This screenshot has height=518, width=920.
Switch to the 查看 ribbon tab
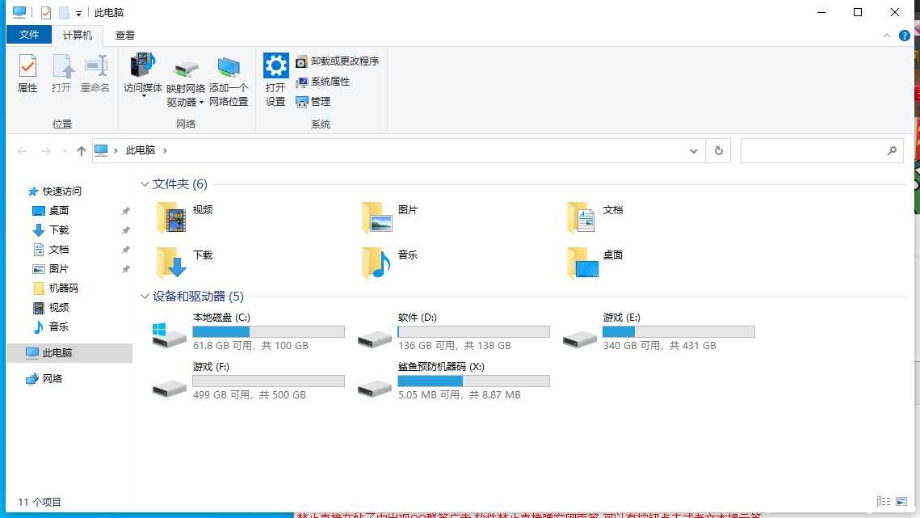125,36
